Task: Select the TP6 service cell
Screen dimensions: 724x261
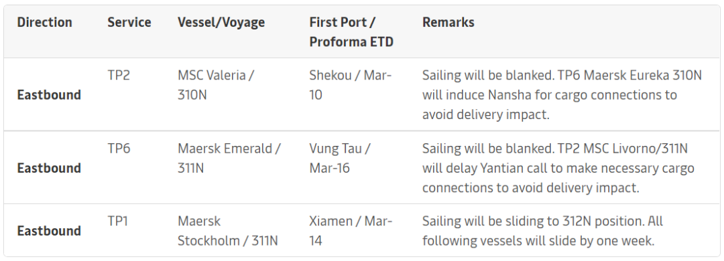Action: click(x=119, y=149)
